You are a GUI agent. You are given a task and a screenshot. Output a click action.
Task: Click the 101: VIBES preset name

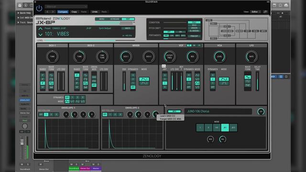[57, 34]
